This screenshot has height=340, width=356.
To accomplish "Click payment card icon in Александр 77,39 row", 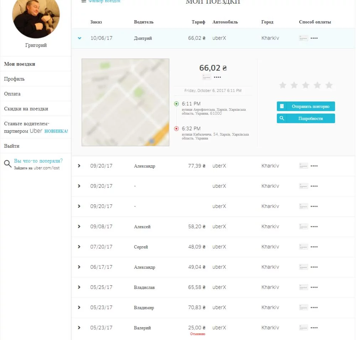I will point(303,166).
